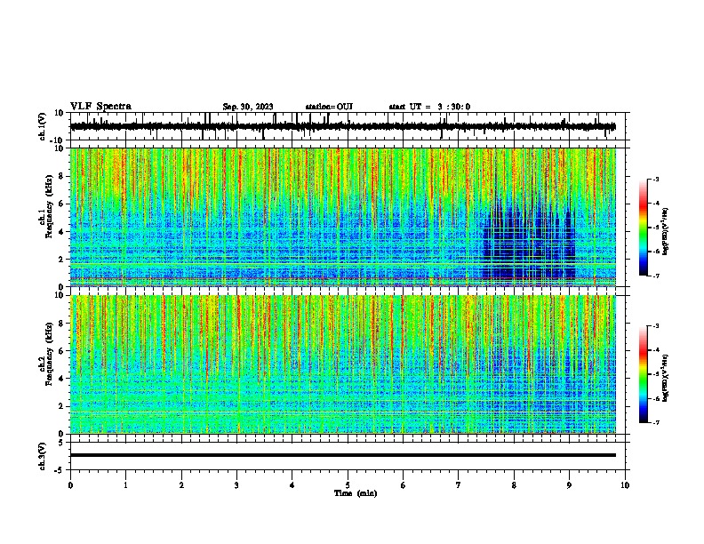Select the "start UT = 3 :30: 0" text

(429, 107)
